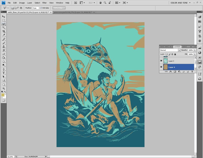Pick the Eyedropper tool

click(4, 35)
